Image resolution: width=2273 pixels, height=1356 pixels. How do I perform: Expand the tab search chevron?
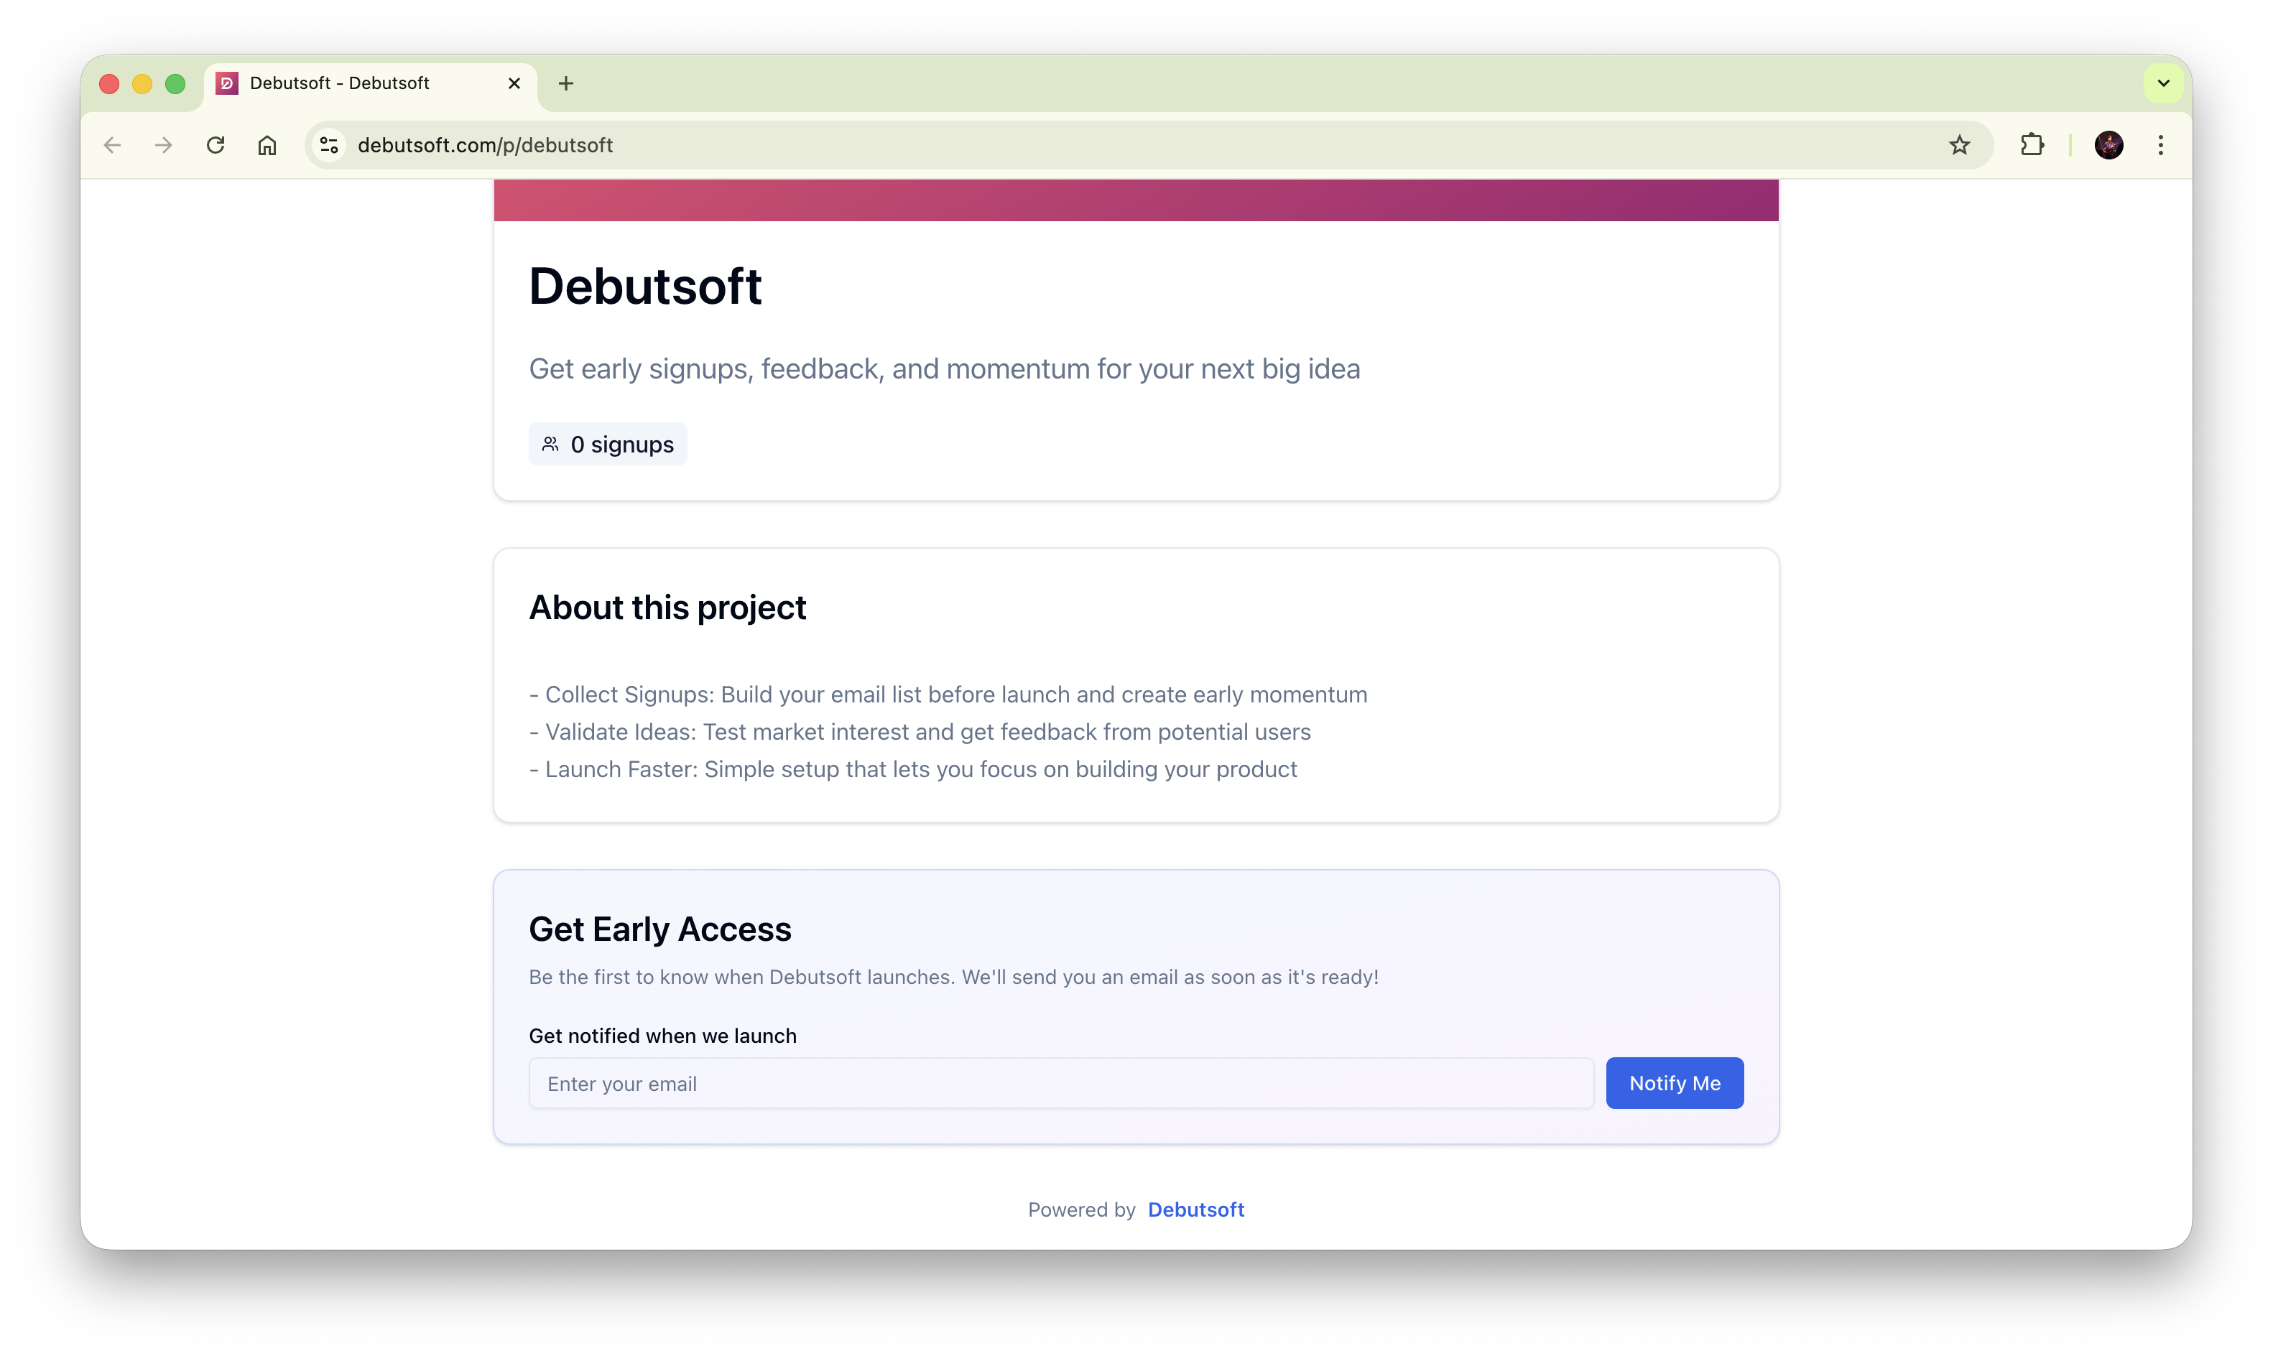point(2162,83)
